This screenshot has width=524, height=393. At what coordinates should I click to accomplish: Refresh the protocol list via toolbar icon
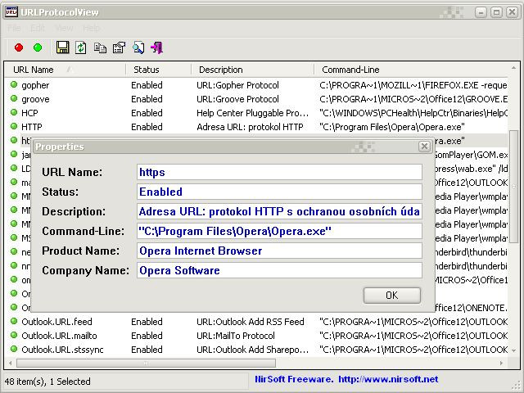[81, 47]
